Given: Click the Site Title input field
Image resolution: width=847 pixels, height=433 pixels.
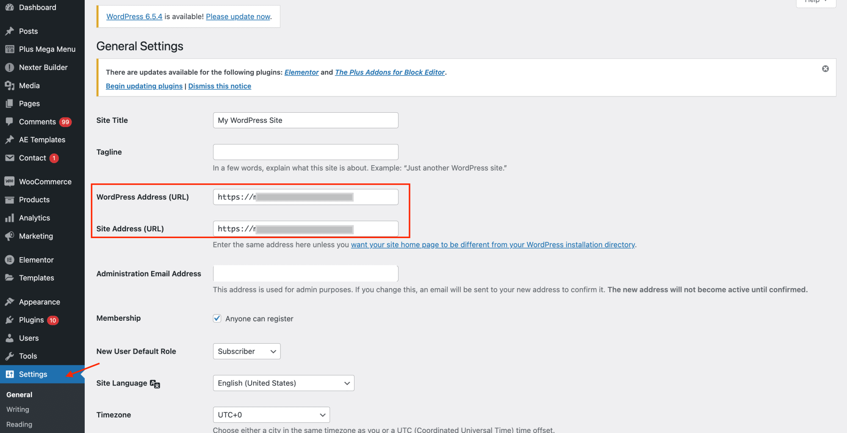Looking at the screenshot, I should click(305, 120).
